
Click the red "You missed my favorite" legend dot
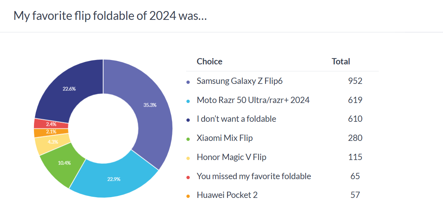(188, 177)
